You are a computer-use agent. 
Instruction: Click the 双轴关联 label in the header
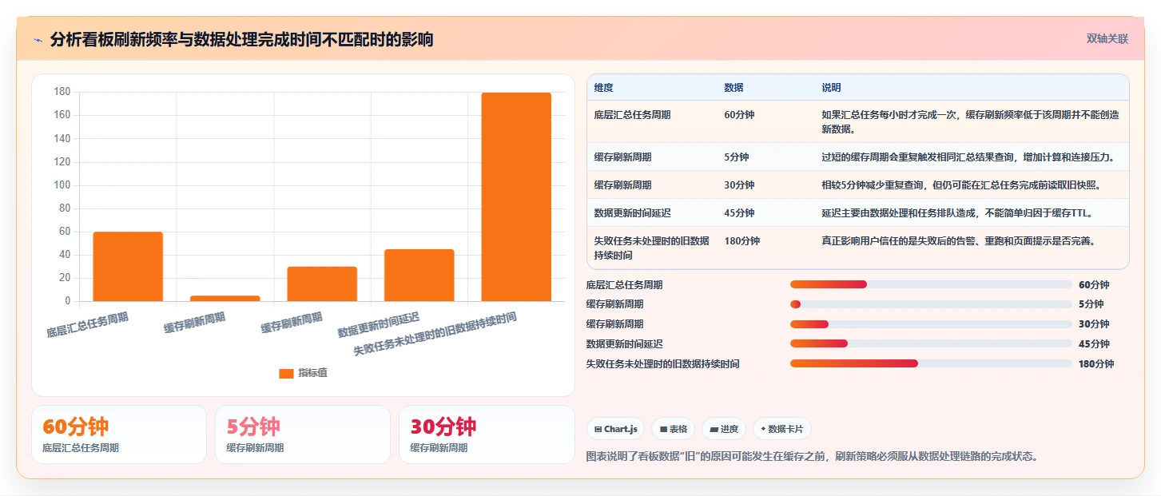tap(1107, 38)
